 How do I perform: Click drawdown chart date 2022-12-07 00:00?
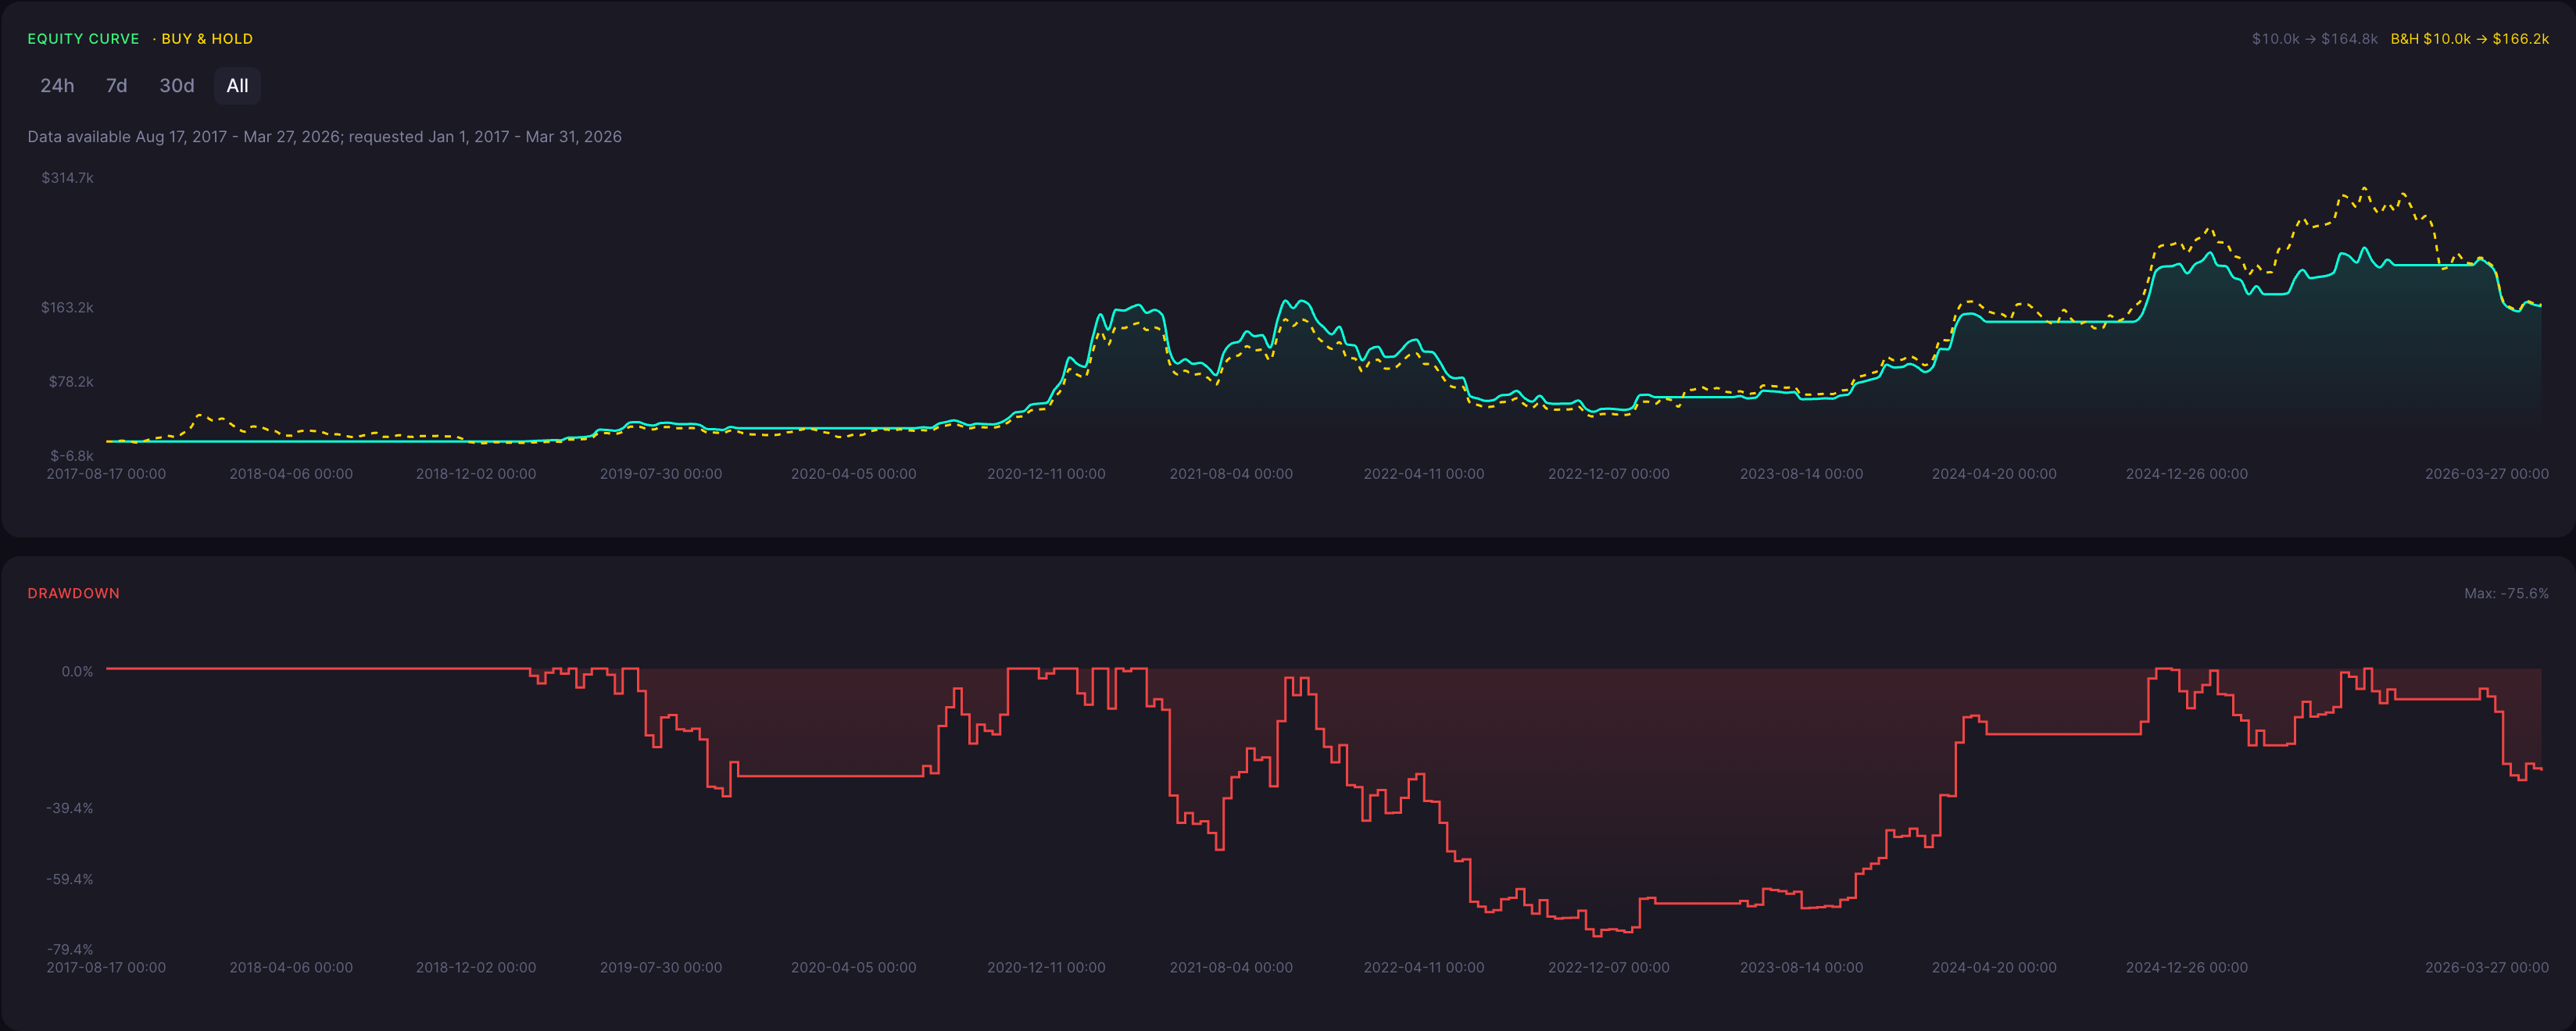pos(1609,967)
